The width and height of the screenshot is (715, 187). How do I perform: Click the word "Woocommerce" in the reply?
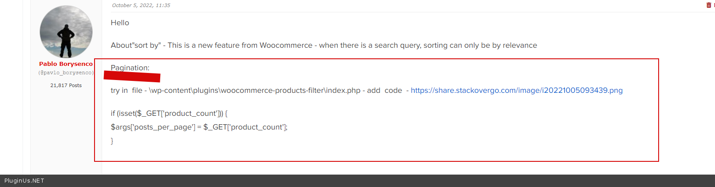coord(286,45)
